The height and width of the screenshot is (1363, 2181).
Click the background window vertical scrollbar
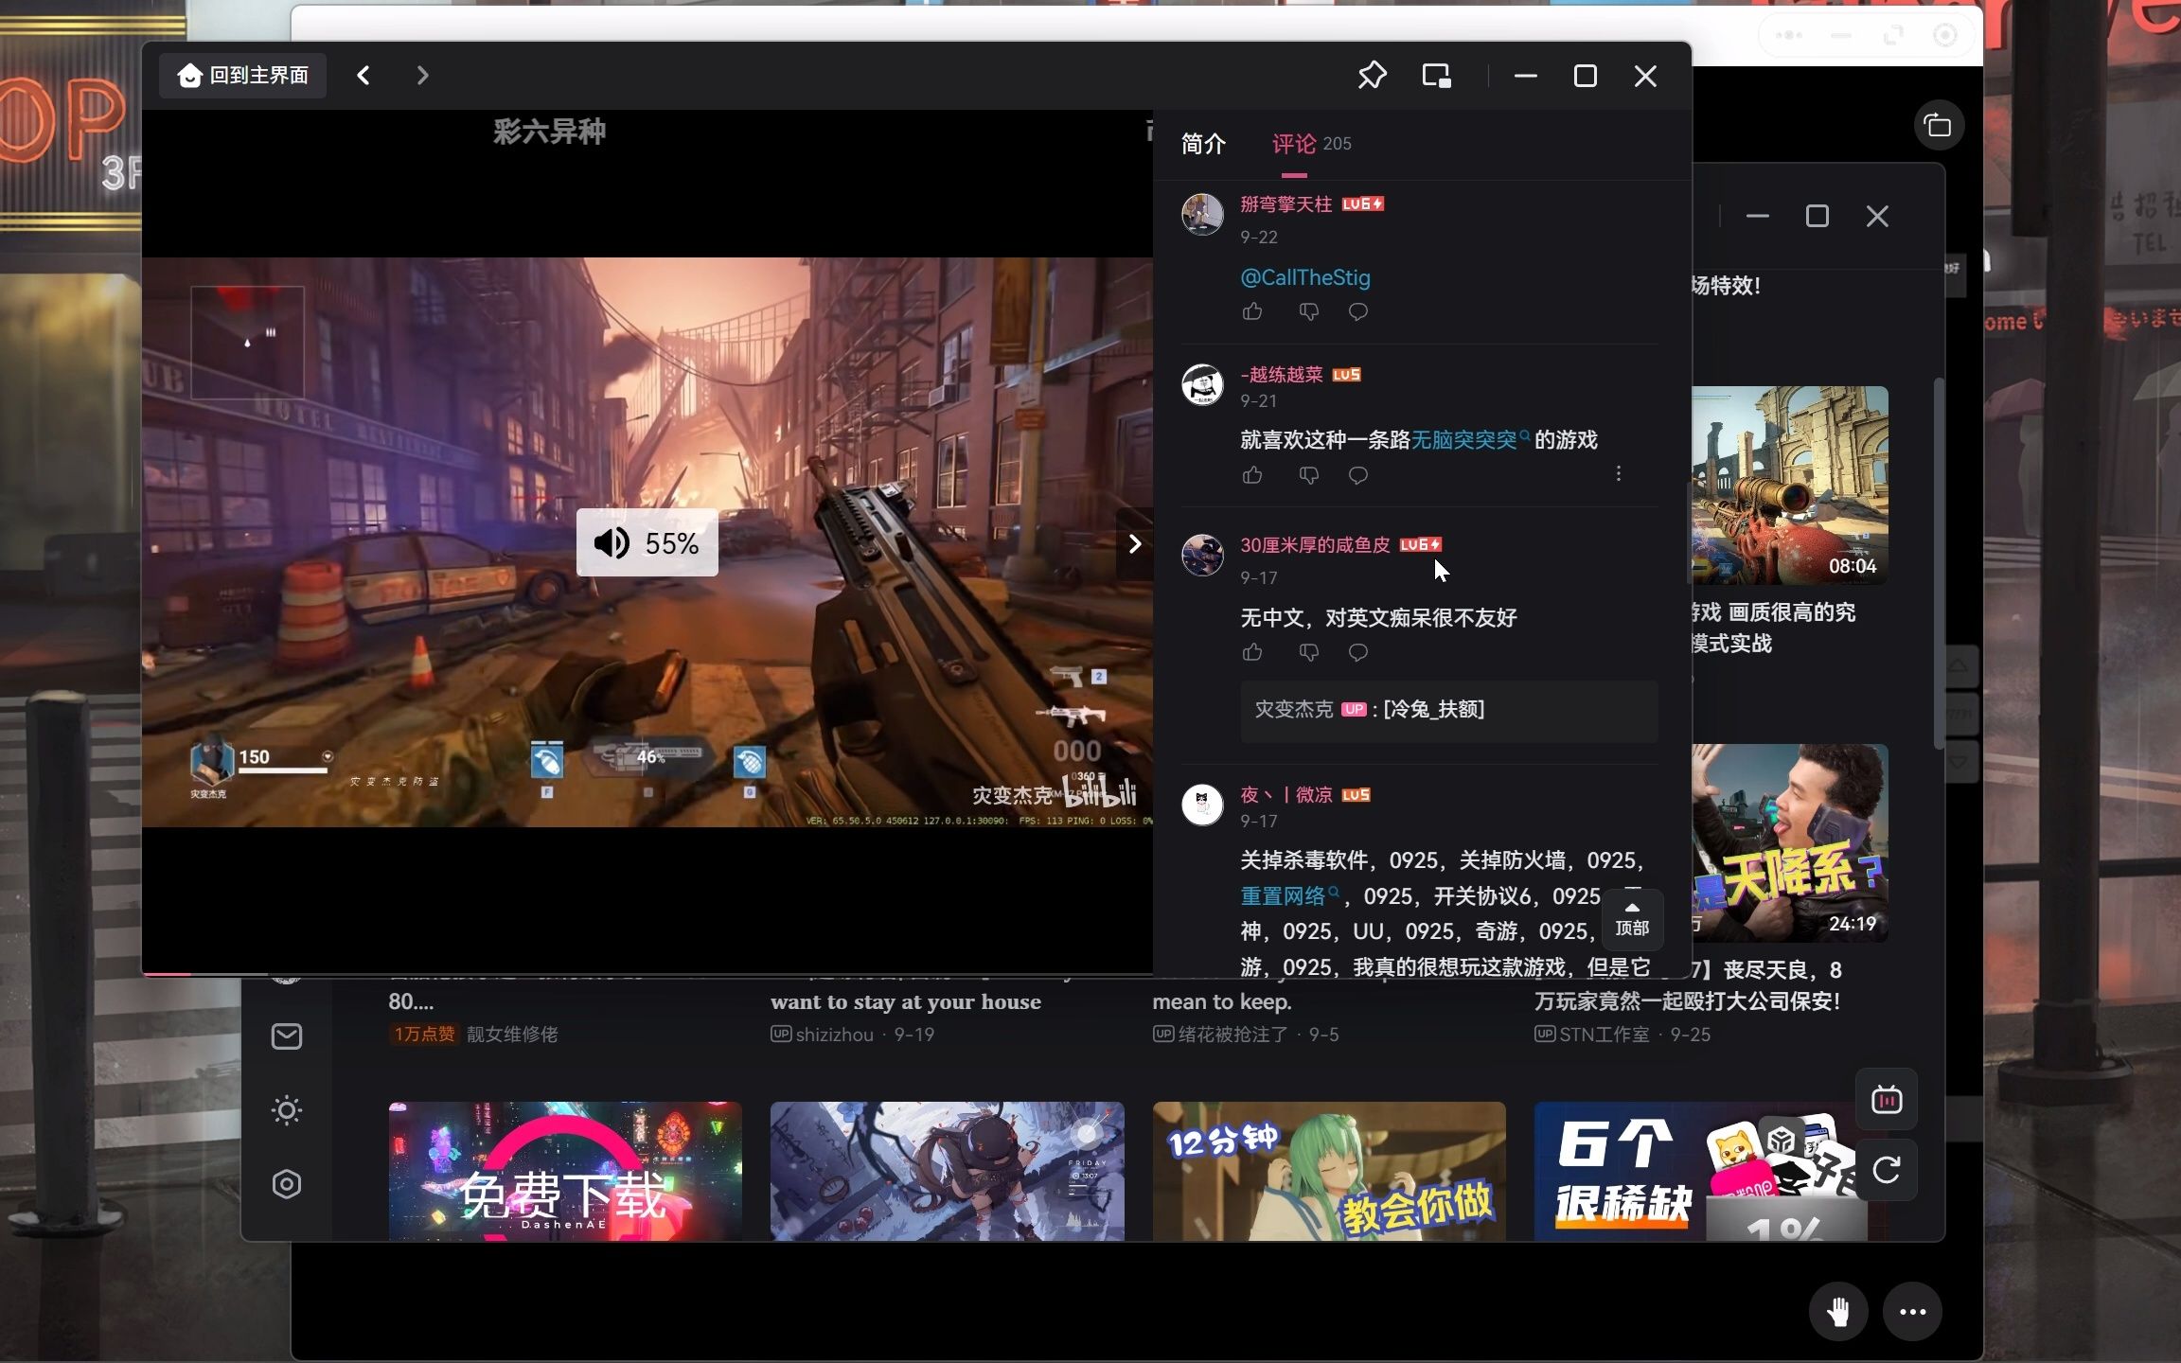[1939, 563]
